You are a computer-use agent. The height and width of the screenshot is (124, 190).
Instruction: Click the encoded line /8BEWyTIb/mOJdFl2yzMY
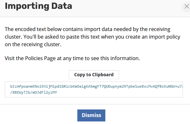click(x=33, y=92)
